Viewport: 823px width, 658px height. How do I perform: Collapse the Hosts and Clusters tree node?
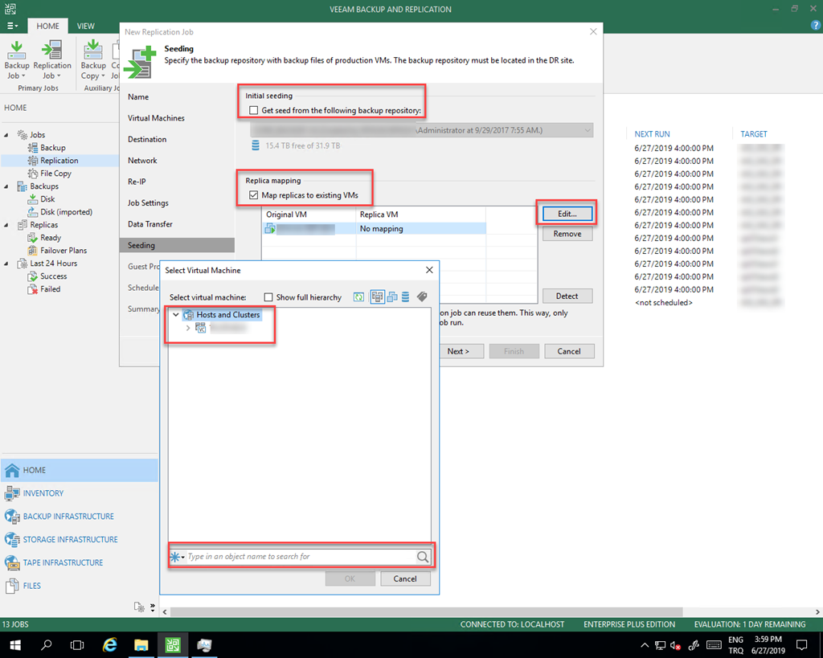[x=175, y=315]
